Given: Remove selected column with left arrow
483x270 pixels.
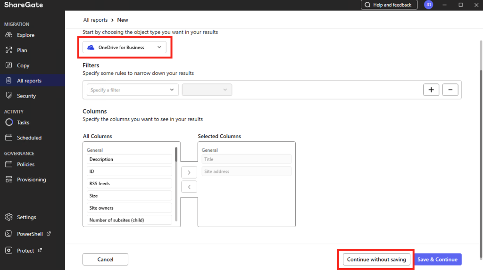Looking at the screenshot, I should [x=189, y=187].
